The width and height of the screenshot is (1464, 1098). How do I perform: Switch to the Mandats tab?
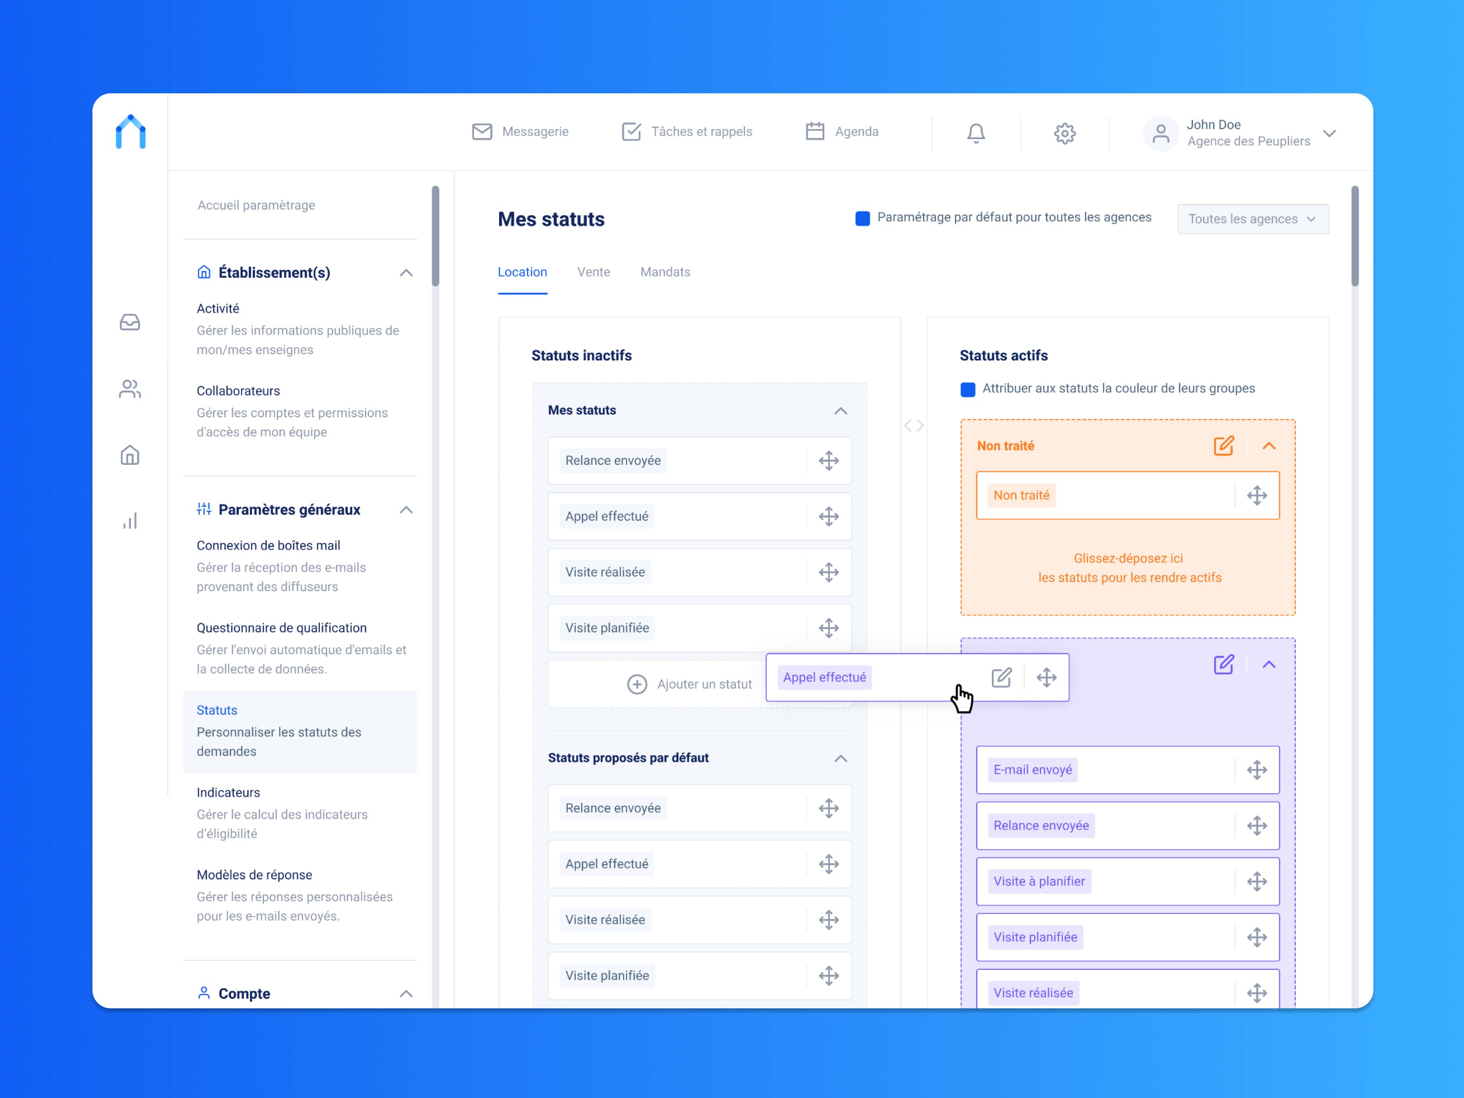[x=665, y=272]
